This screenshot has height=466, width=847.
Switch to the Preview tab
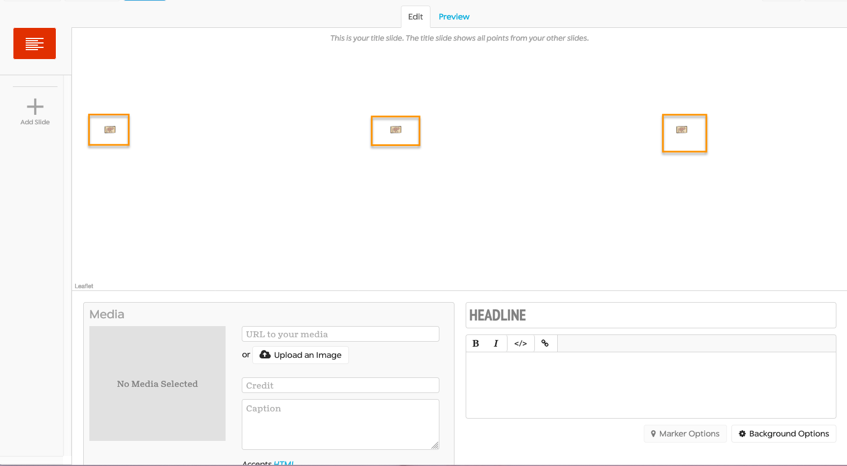pyautogui.click(x=453, y=17)
